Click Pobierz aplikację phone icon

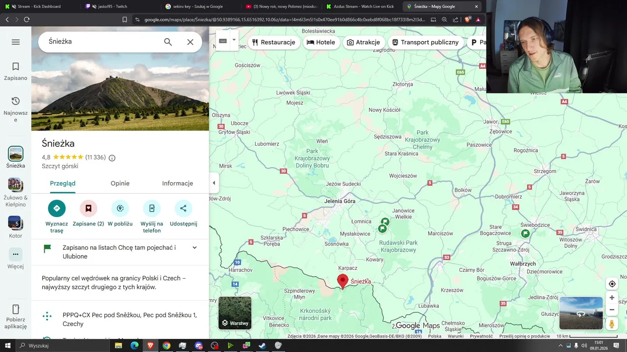[16, 309]
